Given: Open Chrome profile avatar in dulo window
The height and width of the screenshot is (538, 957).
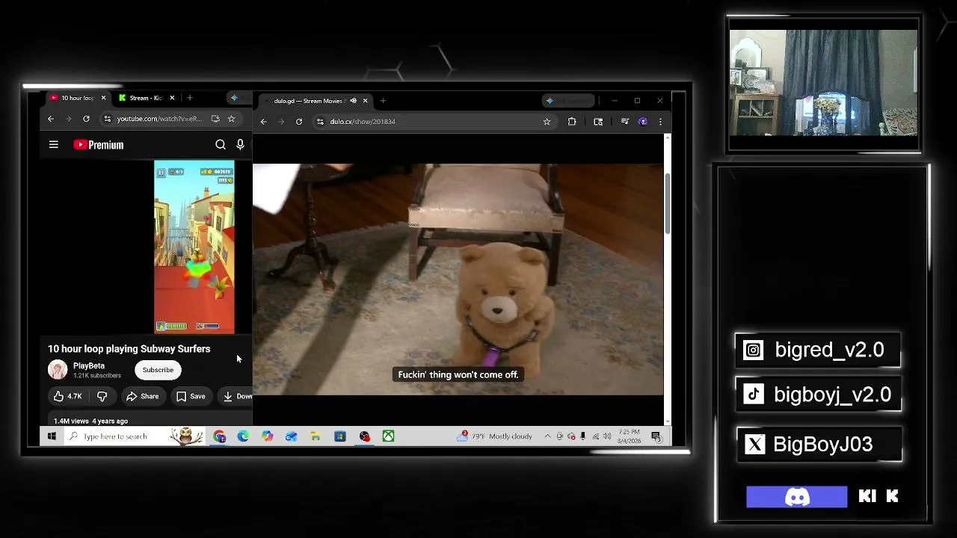Looking at the screenshot, I should pos(643,122).
